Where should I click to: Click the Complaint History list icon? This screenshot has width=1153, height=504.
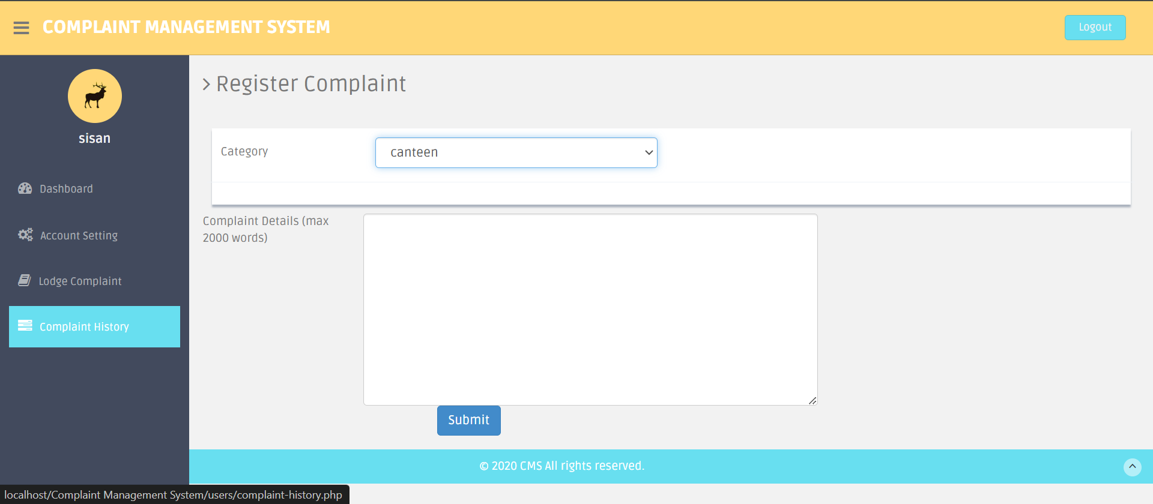click(25, 326)
